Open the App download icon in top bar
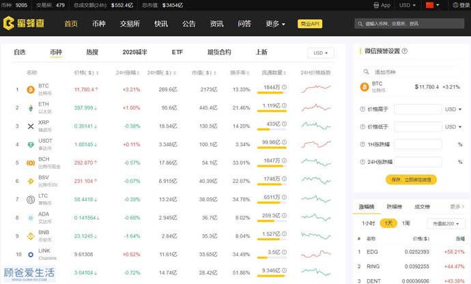The width and height of the screenshot is (471, 284). (x=376, y=5)
